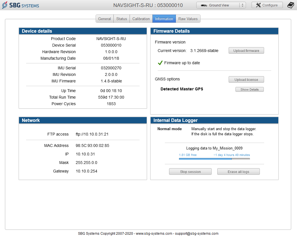The width and height of the screenshot is (297, 237).
Task: Open the Raw Values tab
Action: 188,19
